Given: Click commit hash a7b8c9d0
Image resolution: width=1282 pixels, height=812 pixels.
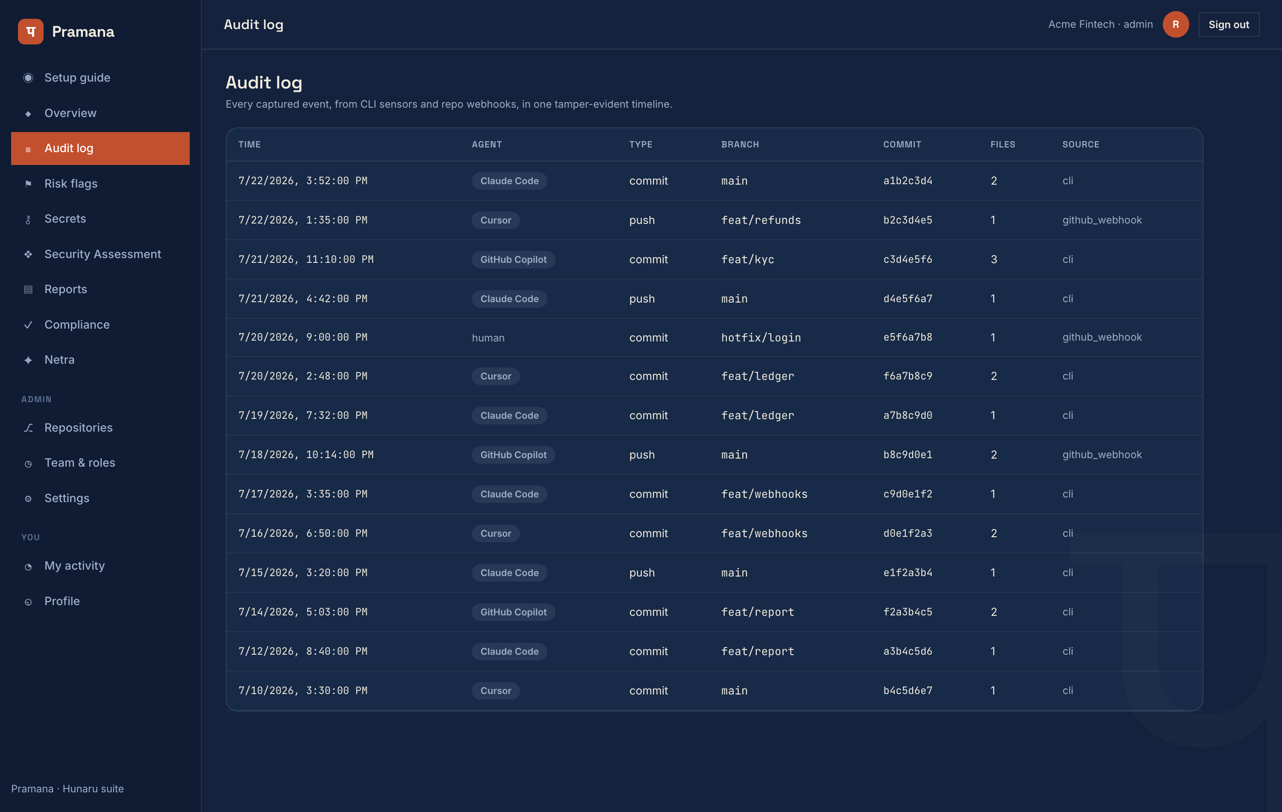Looking at the screenshot, I should (908, 415).
